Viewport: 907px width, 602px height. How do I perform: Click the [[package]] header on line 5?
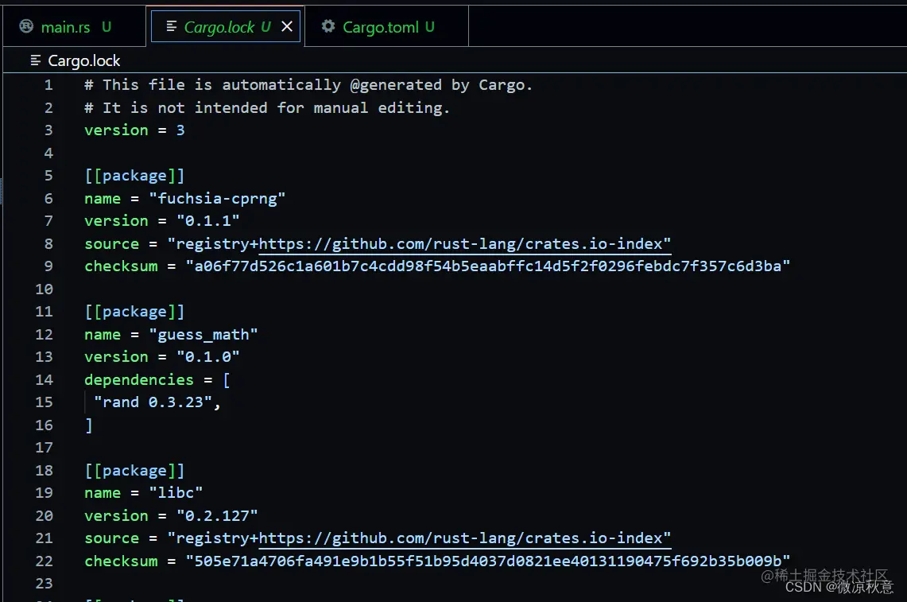point(134,176)
